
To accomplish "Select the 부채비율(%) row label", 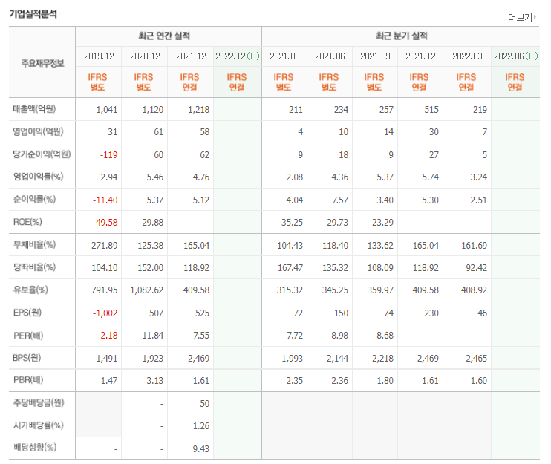I will click(34, 244).
